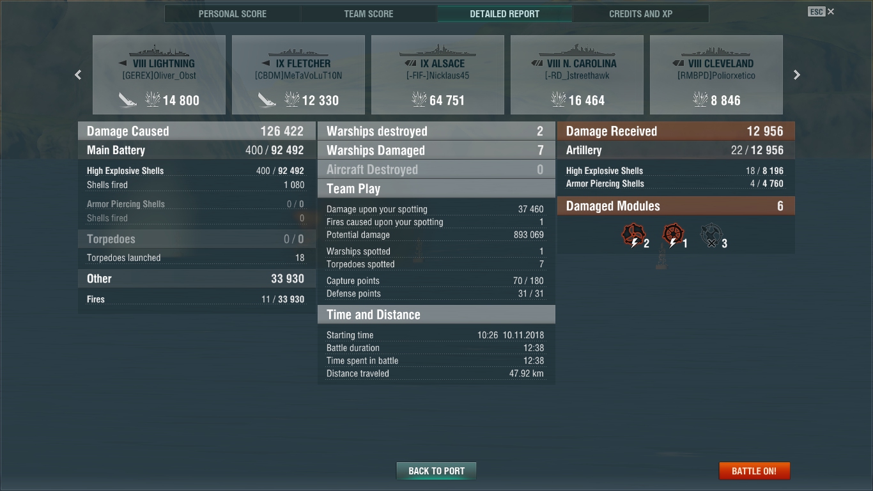Select the IX Fletcher ship card
Screen dimensions: 873x491
298,75
